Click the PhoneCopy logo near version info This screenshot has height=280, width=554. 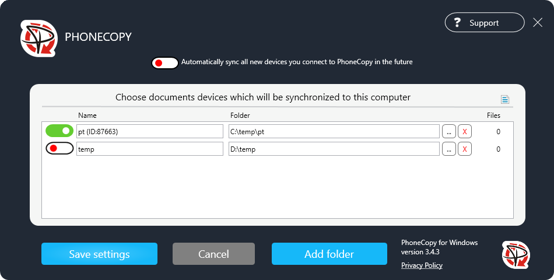coord(516,255)
